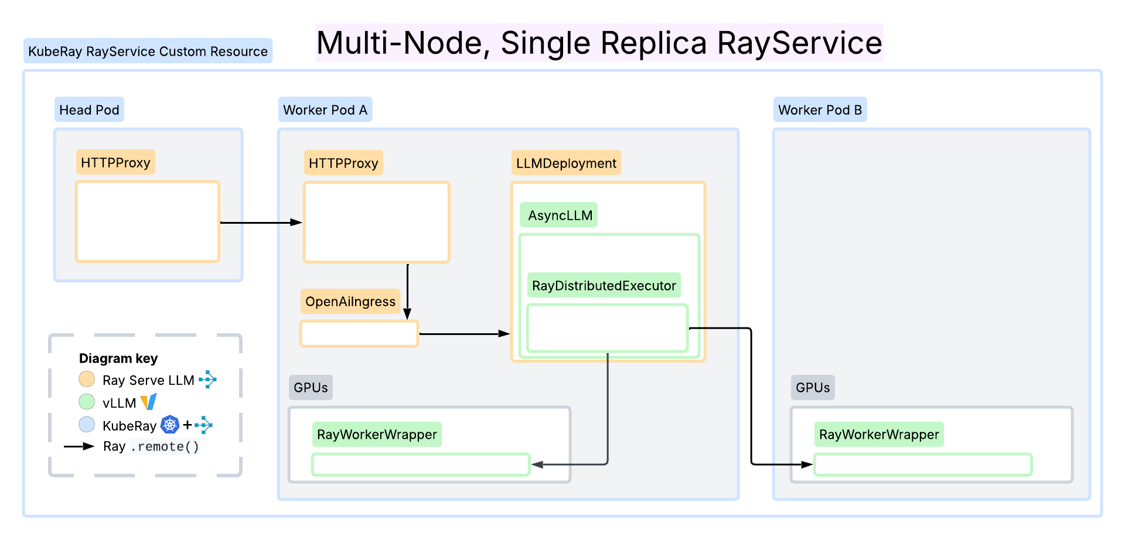Click the green box under RayWorkerWrapper in Pod B
Screen dimensions: 1125x540
pyautogui.click(x=923, y=464)
